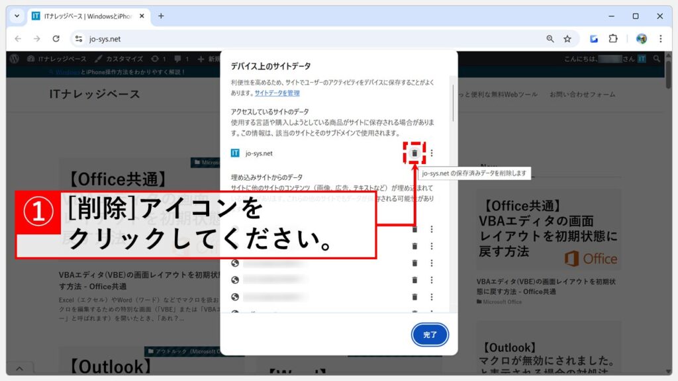
Task: Open sidebar VBAエディタ(VBE) article link
Action: pyautogui.click(x=546, y=286)
